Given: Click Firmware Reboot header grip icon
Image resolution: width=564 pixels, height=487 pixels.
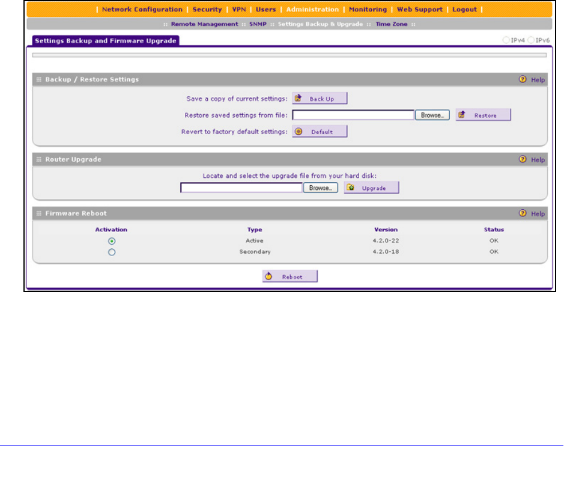Looking at the screenshot, I should click(x=39, y=213).
